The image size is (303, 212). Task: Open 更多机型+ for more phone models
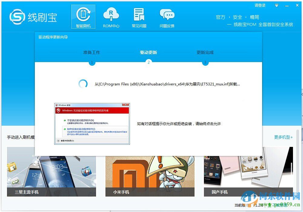click(x=283, y=137)
